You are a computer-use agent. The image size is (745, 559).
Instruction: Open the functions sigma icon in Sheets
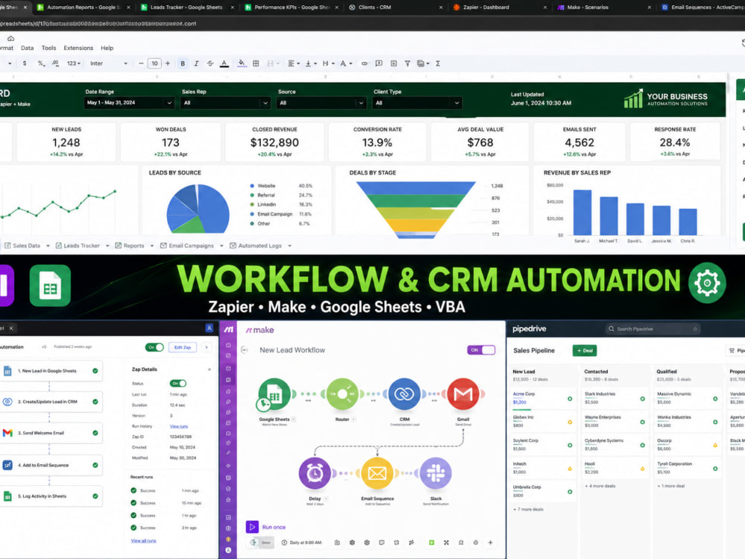coord(437,63)
